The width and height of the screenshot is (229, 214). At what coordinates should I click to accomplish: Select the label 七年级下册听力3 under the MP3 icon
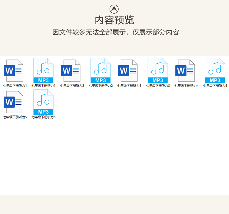[158, 86]
